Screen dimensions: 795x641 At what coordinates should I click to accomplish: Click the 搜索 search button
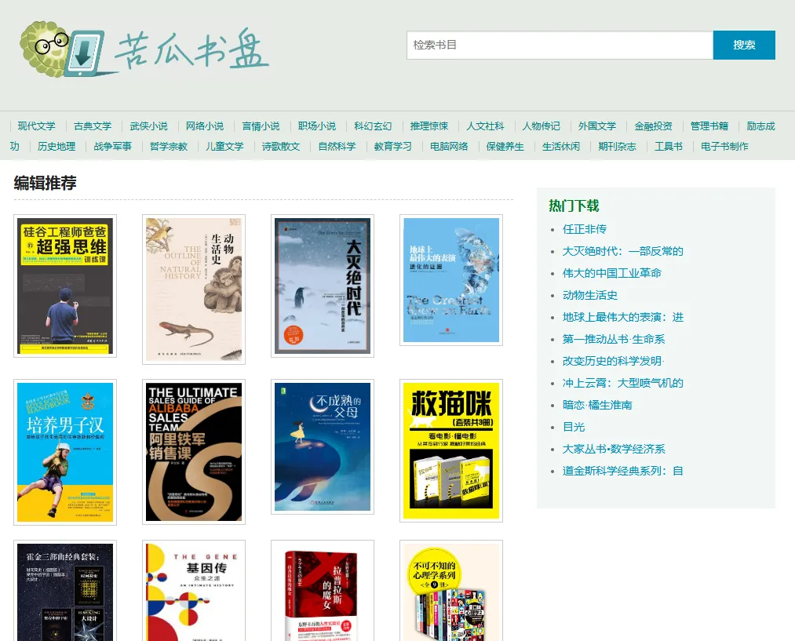tap(744, 45)
